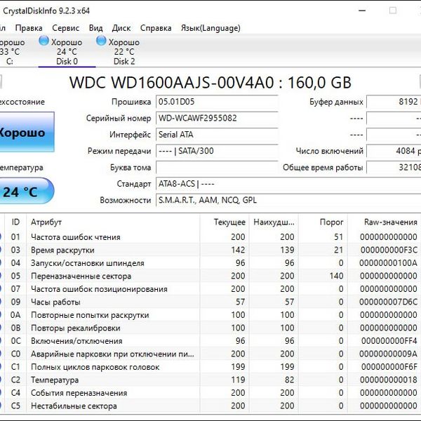Select the Включения/отключения row
The height and width of the screenshot is (421, 421).
pos(210,341)
